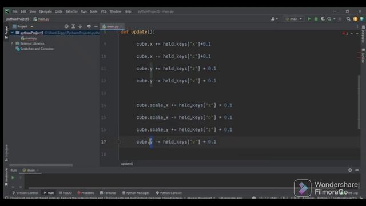Open the Refactor menu
The height and width of the screenshot is (206, 366).
(x=71, y=11)
